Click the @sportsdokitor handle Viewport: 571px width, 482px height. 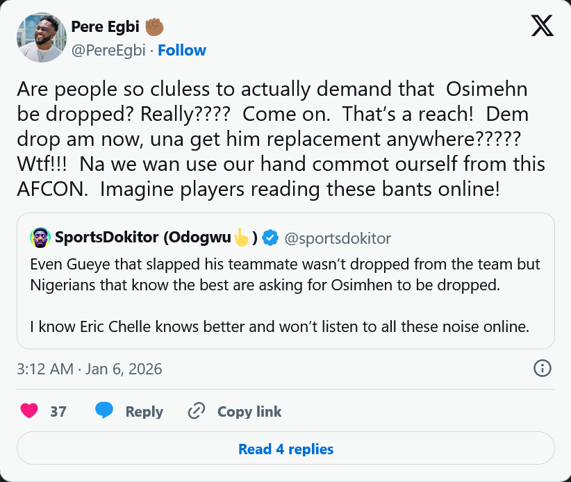(338, 238)
